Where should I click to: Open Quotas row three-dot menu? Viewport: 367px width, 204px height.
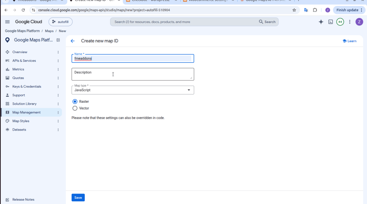click(58, 78)
